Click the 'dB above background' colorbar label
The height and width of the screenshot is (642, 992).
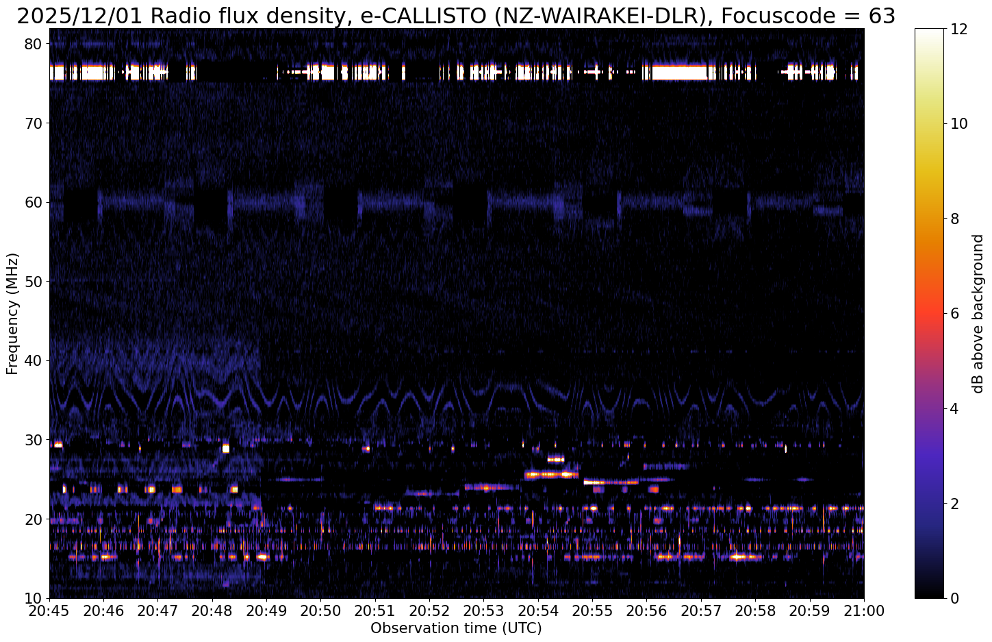(978, 313)
